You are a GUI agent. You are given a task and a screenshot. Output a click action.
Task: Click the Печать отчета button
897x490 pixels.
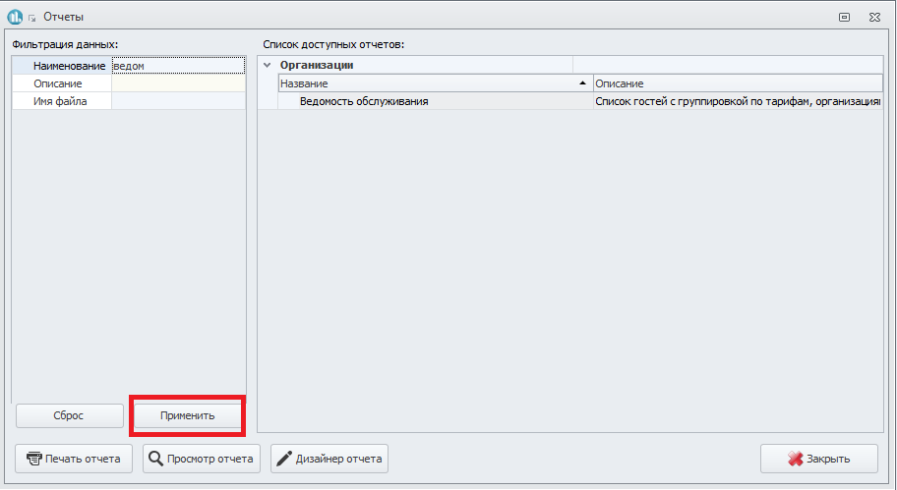[x=74, y=459]
